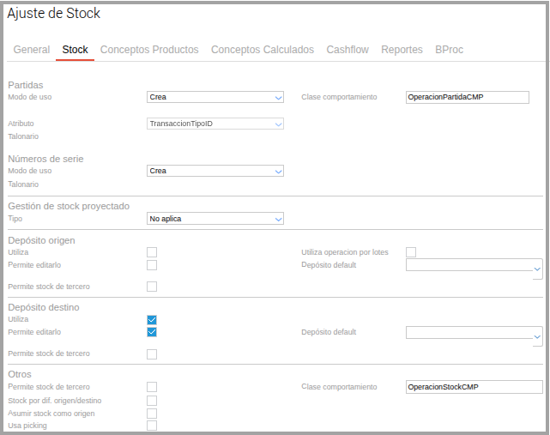Image resolution: width=550 pixels, height=435 pixels.
Task: Open Gestión de stock proyectado Tipo dropdown
Action: 215,219
